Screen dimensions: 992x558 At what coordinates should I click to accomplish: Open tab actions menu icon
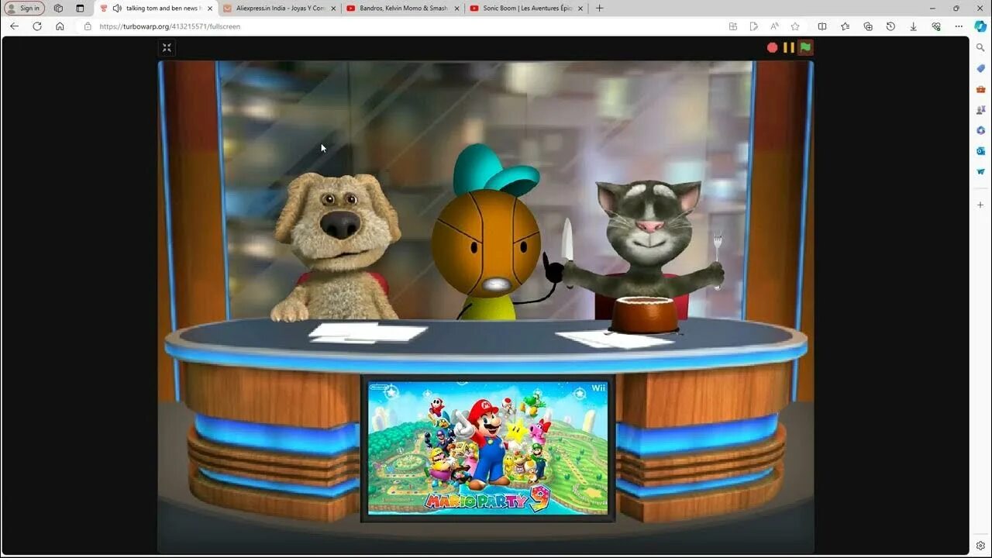(80, 9)
